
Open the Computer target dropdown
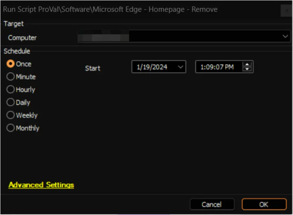[285, 36]
